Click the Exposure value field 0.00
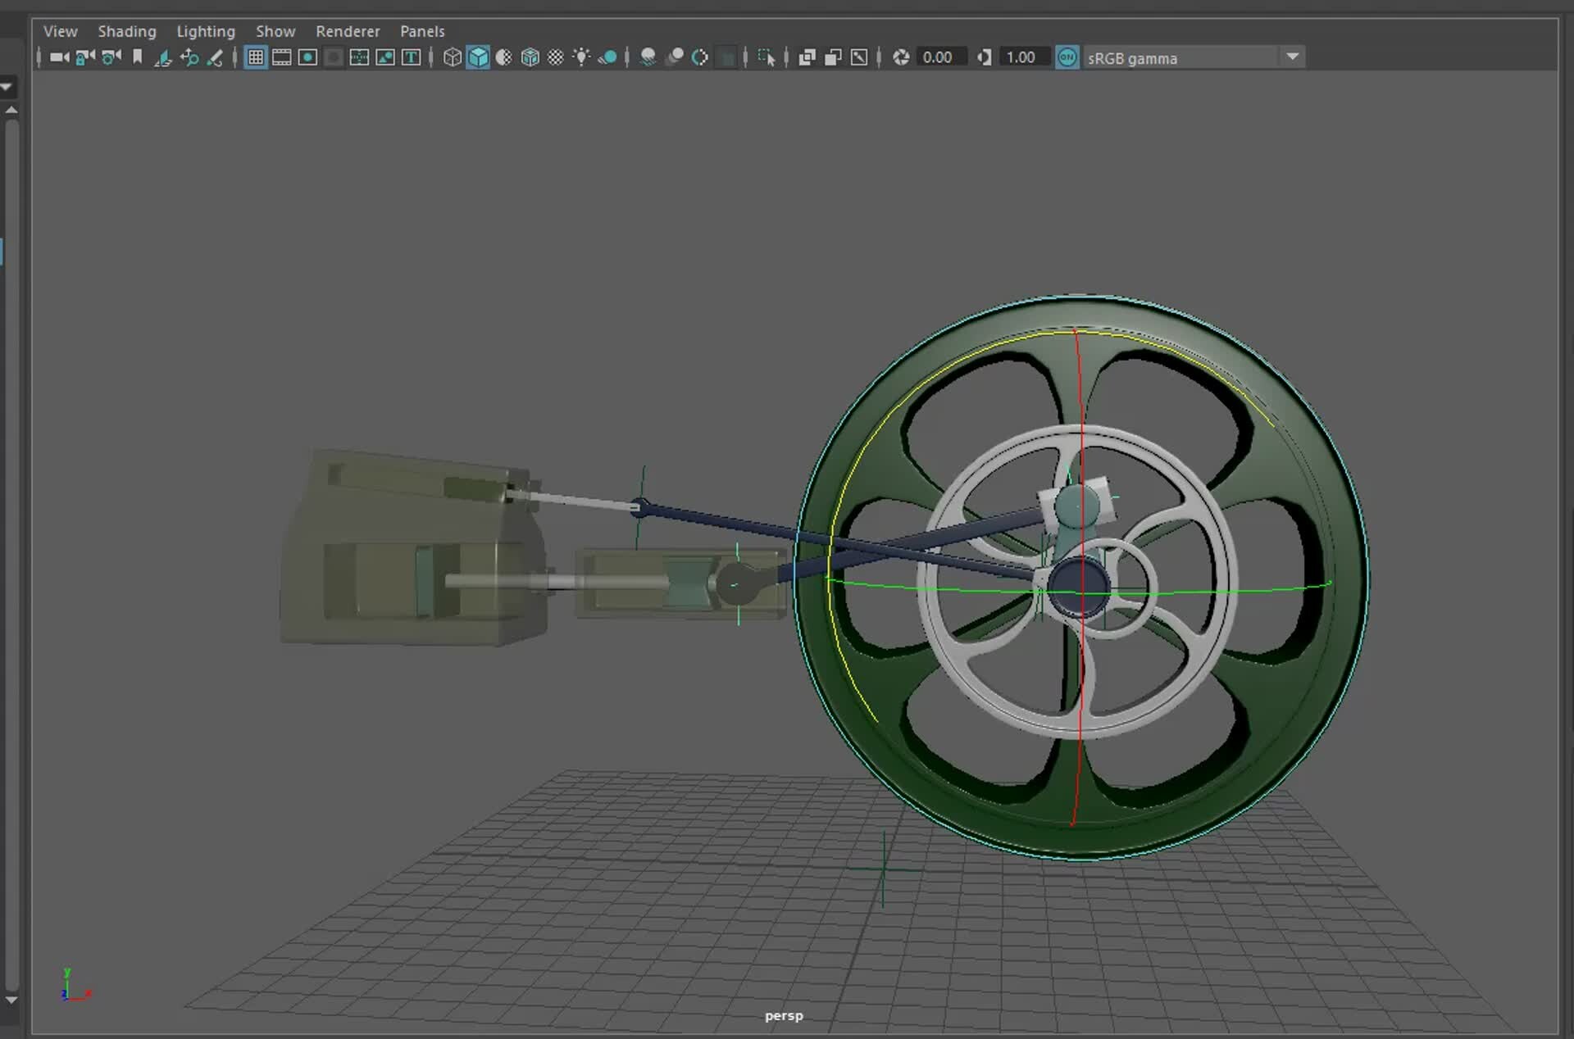 point(937,57)
